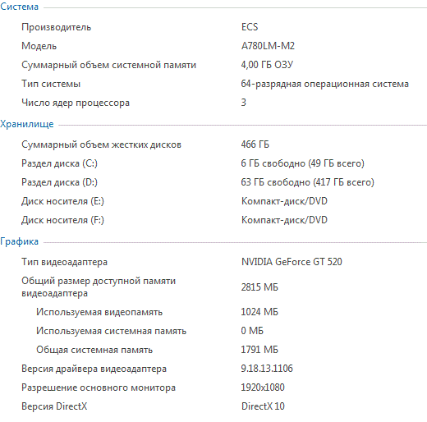Click the 466 ГБ total disk value
Viewport: 427px width, 422px height.
pyautogui.click(x=255, y=144)
